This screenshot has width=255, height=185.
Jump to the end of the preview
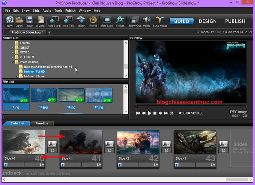click(166, 113)
